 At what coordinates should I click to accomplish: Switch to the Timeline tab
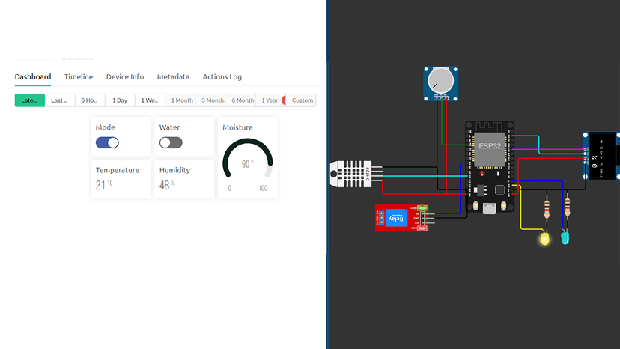[79, 77]
